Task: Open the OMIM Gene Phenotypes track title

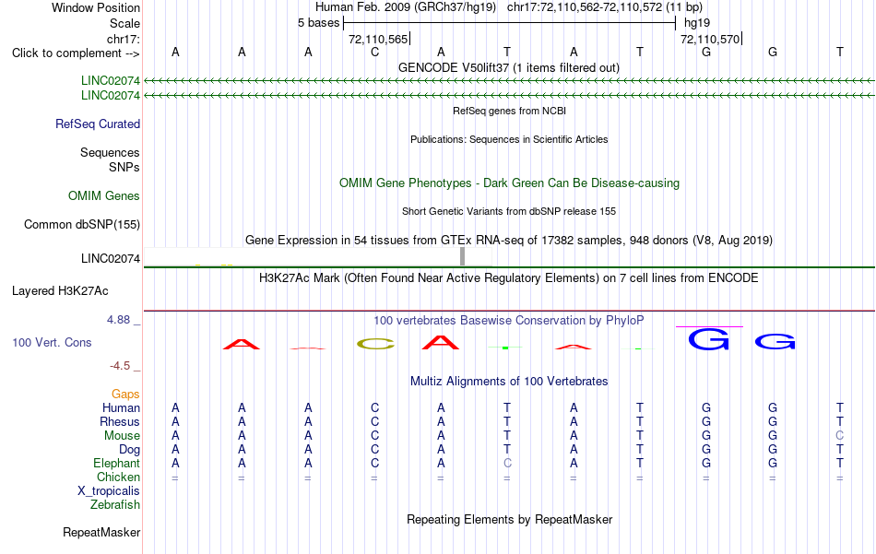Action: (x=509, y=183)
